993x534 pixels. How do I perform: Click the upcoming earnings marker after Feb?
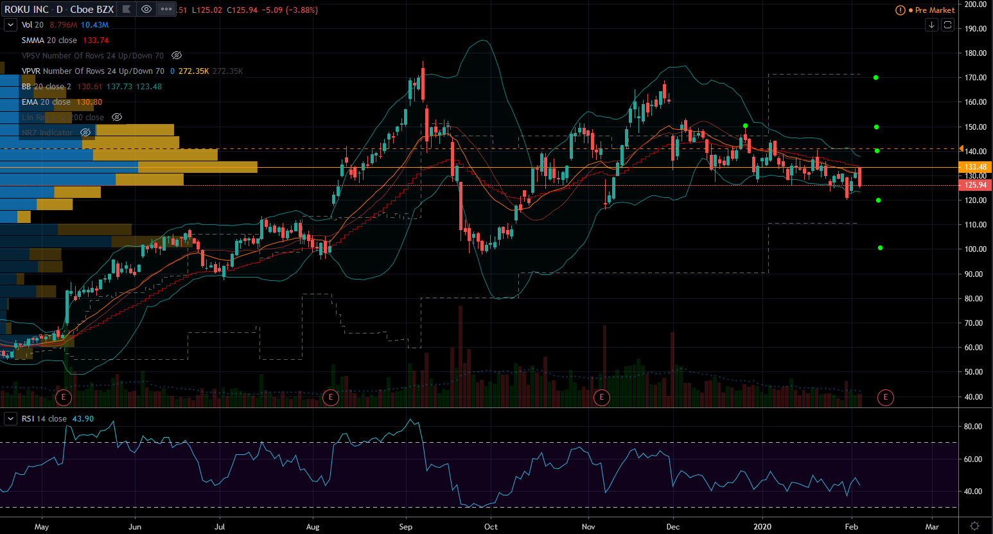(x=885, y=397)
